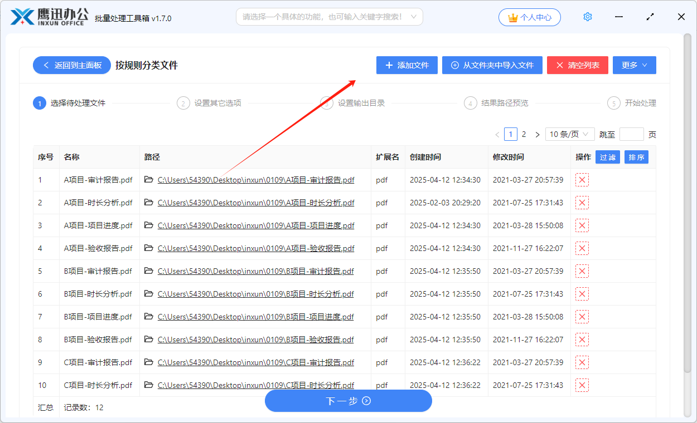Open the 10 条/页 page size dropdown
The height and width of the screenshot is (423, 697).
tap(569, 135)
